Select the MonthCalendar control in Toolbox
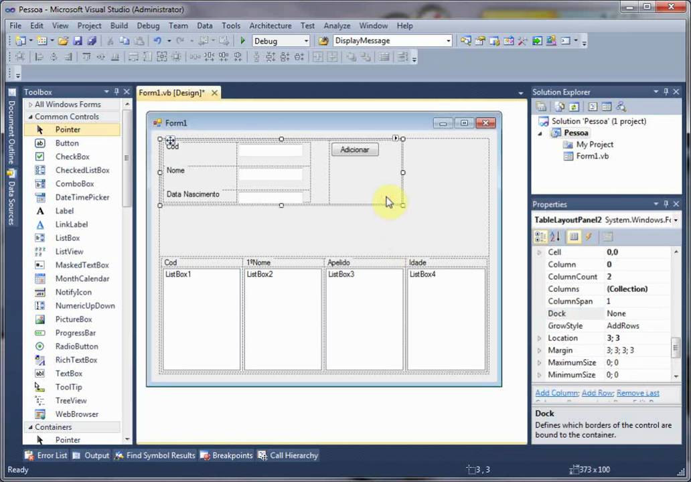Image resolution: width=691 pixels, height=482 pixels. tap(82, 278)
